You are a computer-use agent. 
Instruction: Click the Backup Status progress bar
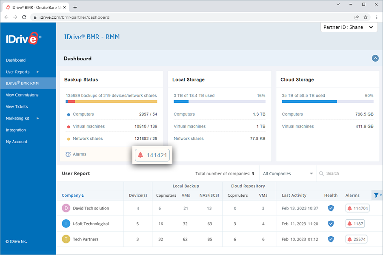point(111,102)
